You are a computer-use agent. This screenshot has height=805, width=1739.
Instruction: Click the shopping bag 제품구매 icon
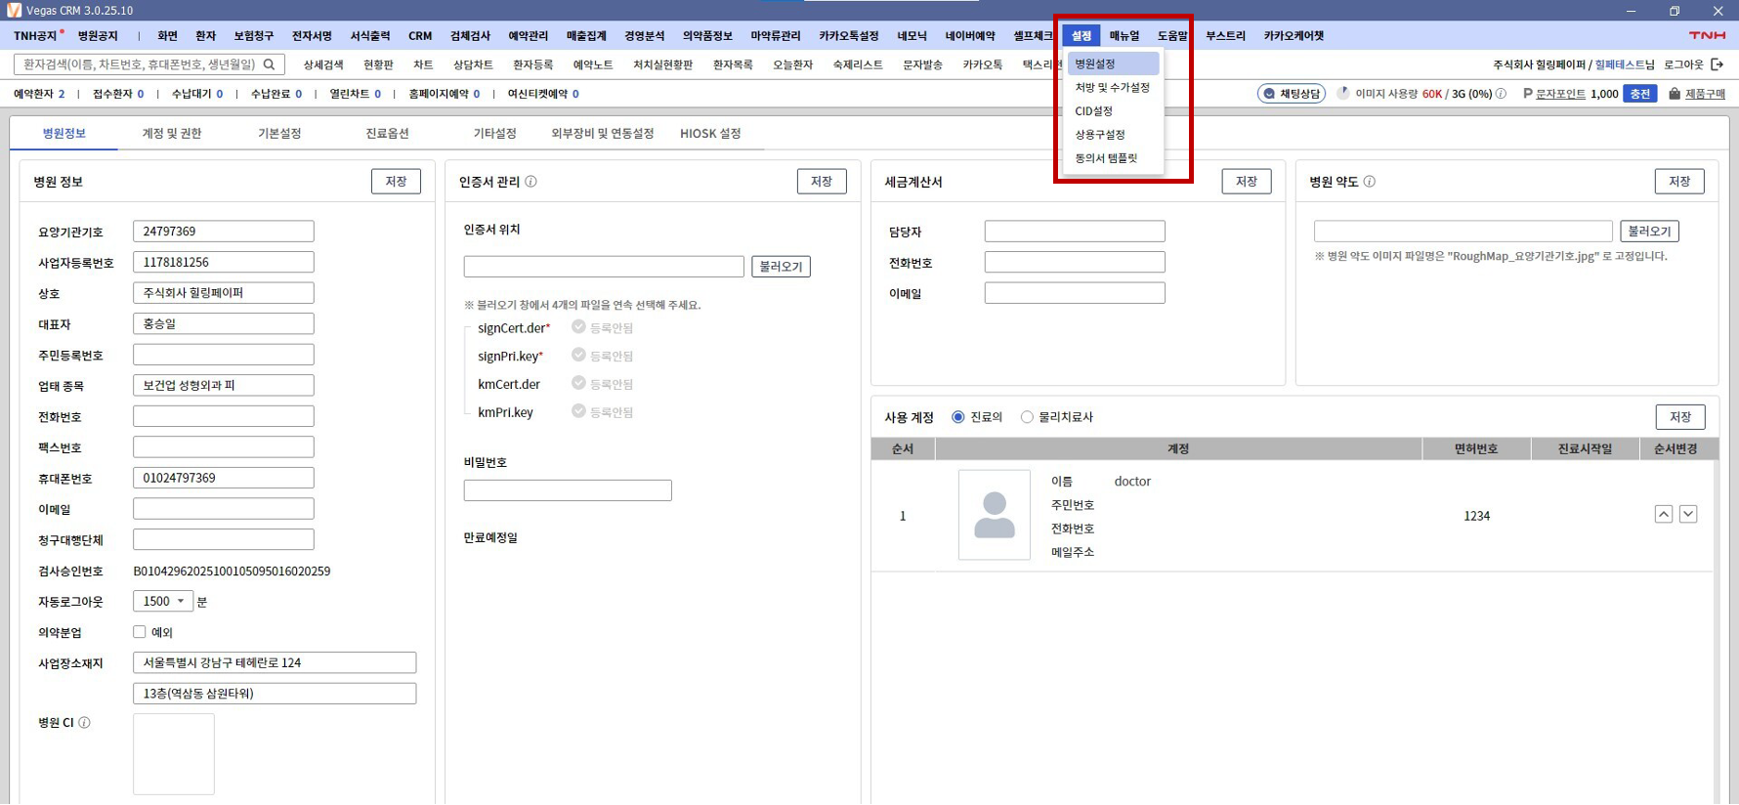coord(1675,94)
